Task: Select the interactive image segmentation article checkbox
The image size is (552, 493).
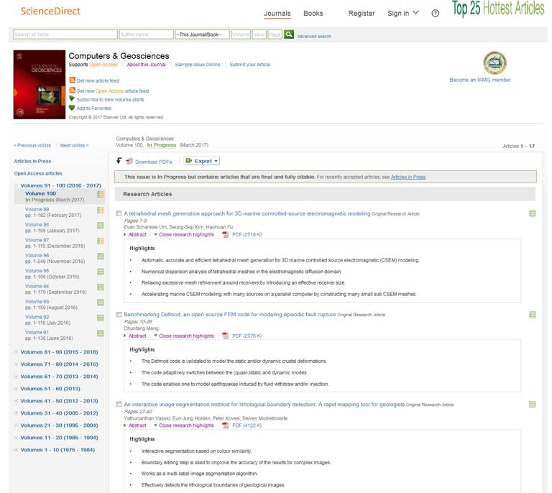Action: click(119, 405)
